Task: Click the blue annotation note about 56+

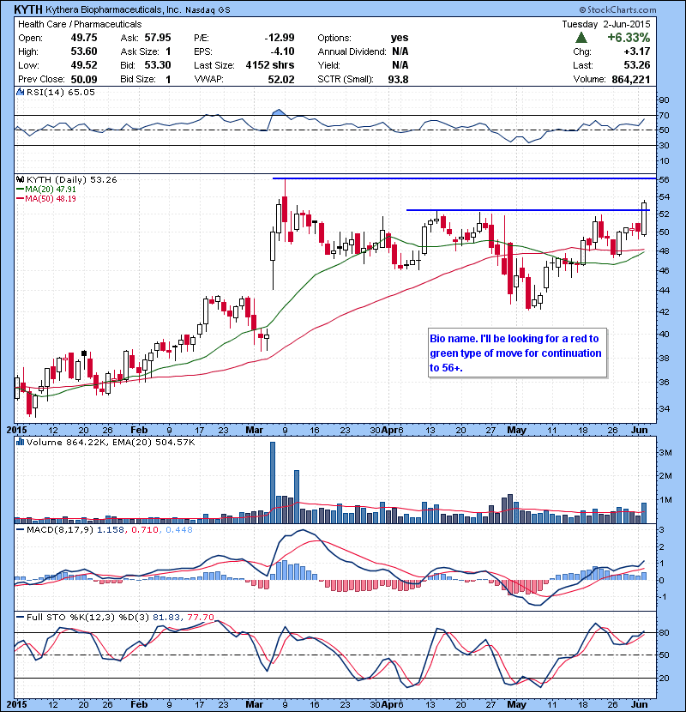Action: point(518,353)
